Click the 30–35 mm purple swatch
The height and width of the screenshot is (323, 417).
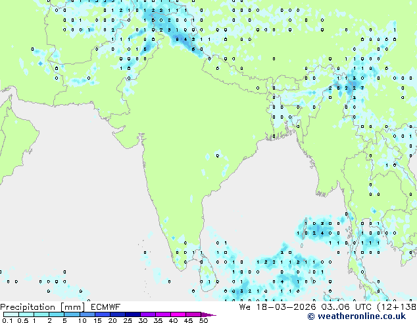point(148,314)
